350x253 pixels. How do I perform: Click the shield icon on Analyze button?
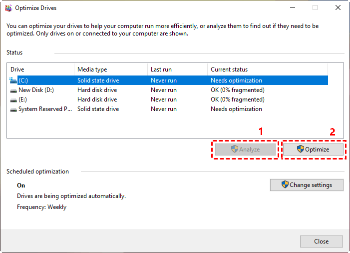pos(234,149)
